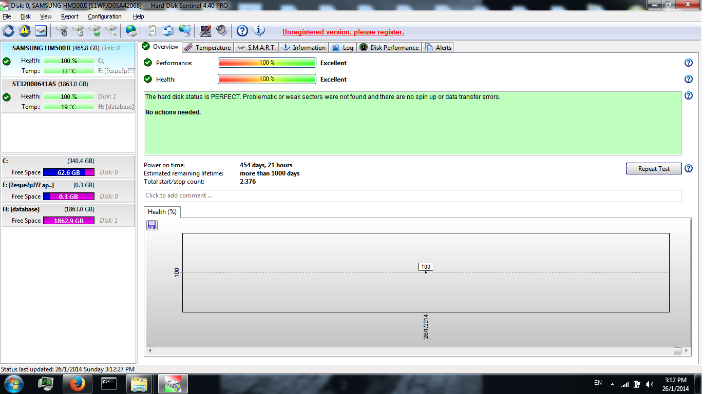Click the floppy save icon above health graph
Image resolution: width=721 pixels, height=394 pixels.
pos(152,225)
